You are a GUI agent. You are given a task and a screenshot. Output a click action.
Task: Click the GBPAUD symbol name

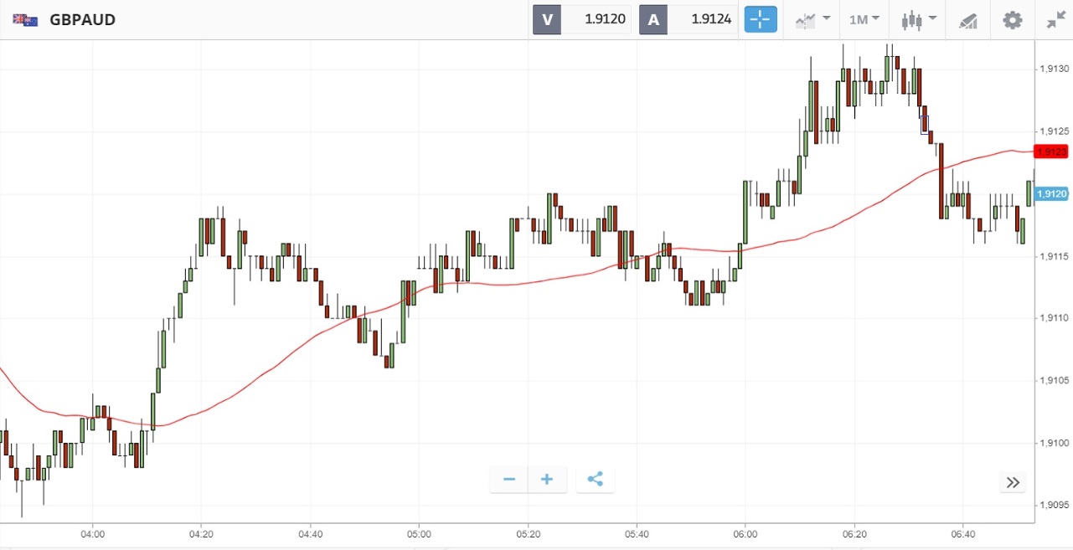(82, 19)
